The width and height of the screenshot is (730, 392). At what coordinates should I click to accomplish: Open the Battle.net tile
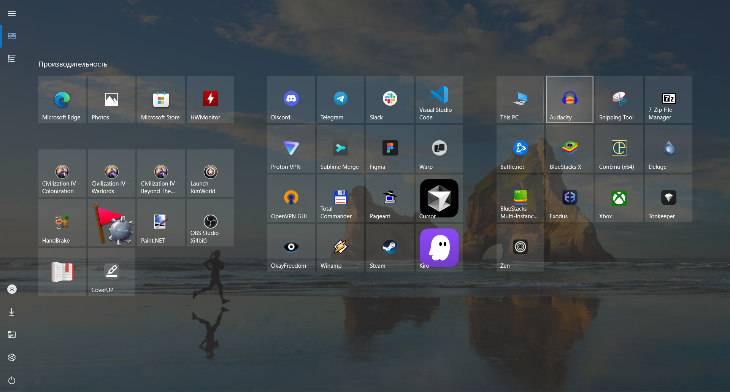(520, 149)
